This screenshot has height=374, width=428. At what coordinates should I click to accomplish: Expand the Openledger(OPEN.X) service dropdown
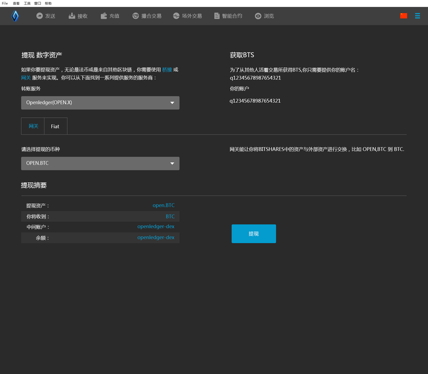pos(100,103)
